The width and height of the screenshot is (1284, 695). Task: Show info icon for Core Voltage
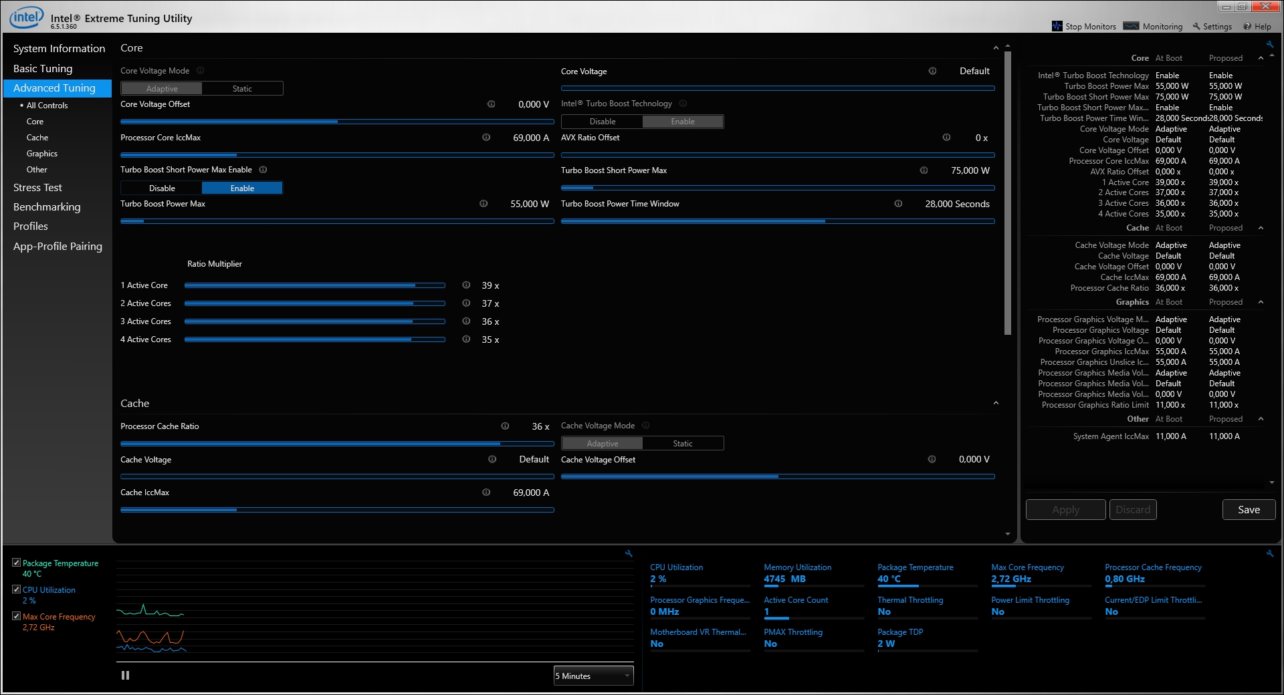[x=932, y=72]
